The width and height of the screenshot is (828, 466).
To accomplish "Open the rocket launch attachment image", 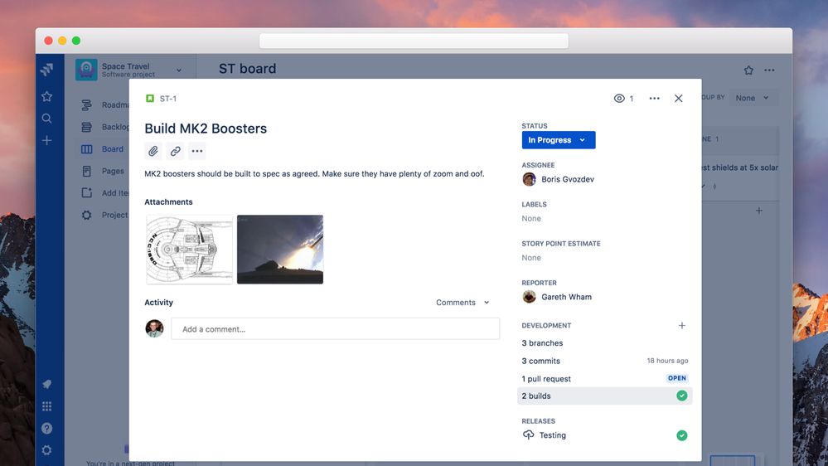I will [x=280, y=250].
